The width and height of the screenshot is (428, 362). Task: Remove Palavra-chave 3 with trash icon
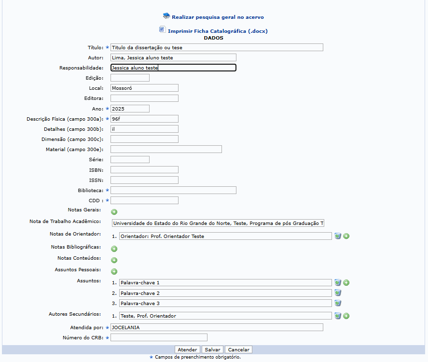pos(338,303)
